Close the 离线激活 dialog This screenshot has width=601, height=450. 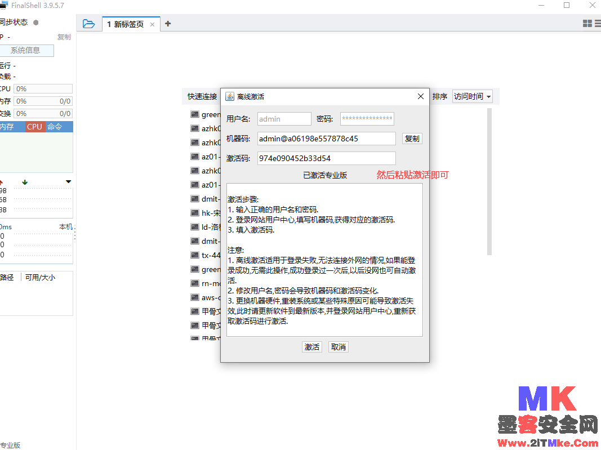(x=420, y=97)
